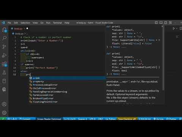Image resolution: width=182 pixels, height=137 pixels.
Task: Open the View menu
Action: [x=35, y=23]
